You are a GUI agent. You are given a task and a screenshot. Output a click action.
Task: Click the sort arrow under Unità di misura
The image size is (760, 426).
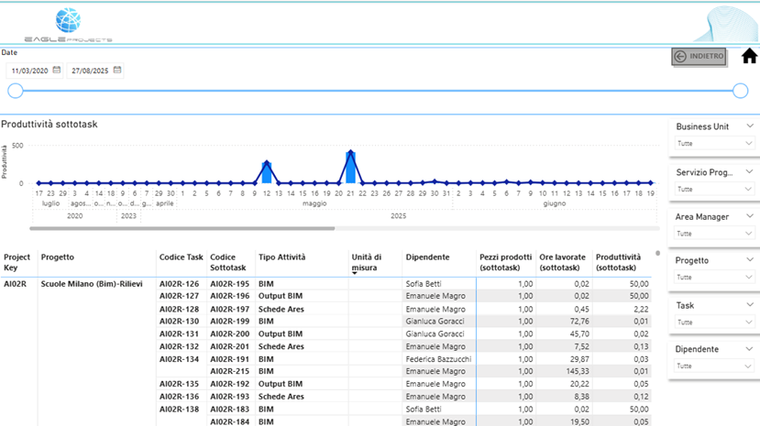tap(355, 272)
